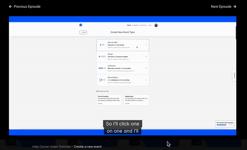This screenshot has width=247, height=150.
Task: Click the Group one-host-to-many icon
Action: pos(102,57)
